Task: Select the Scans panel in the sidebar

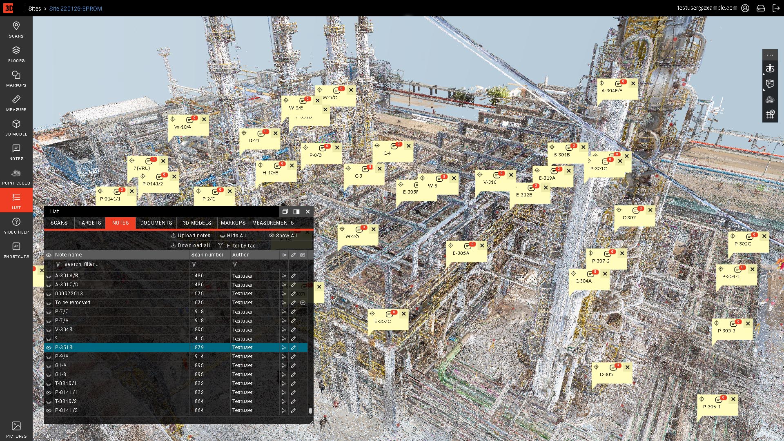Action: [x=16, y=29]
